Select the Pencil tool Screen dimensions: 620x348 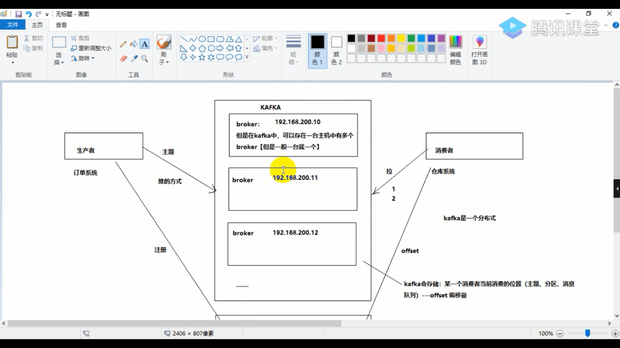pos(123,44)
